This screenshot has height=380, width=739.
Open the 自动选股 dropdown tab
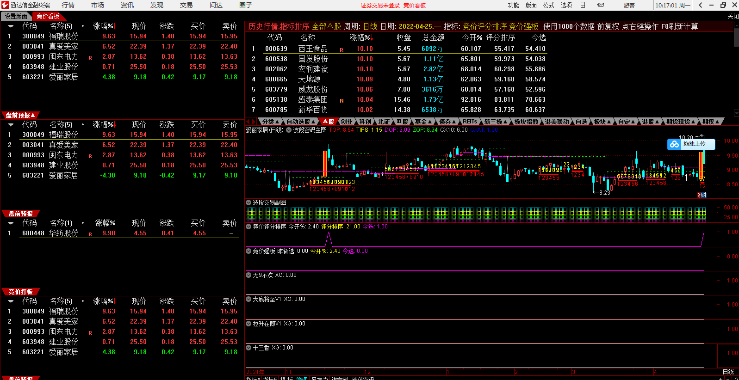[x=300, y=122]
